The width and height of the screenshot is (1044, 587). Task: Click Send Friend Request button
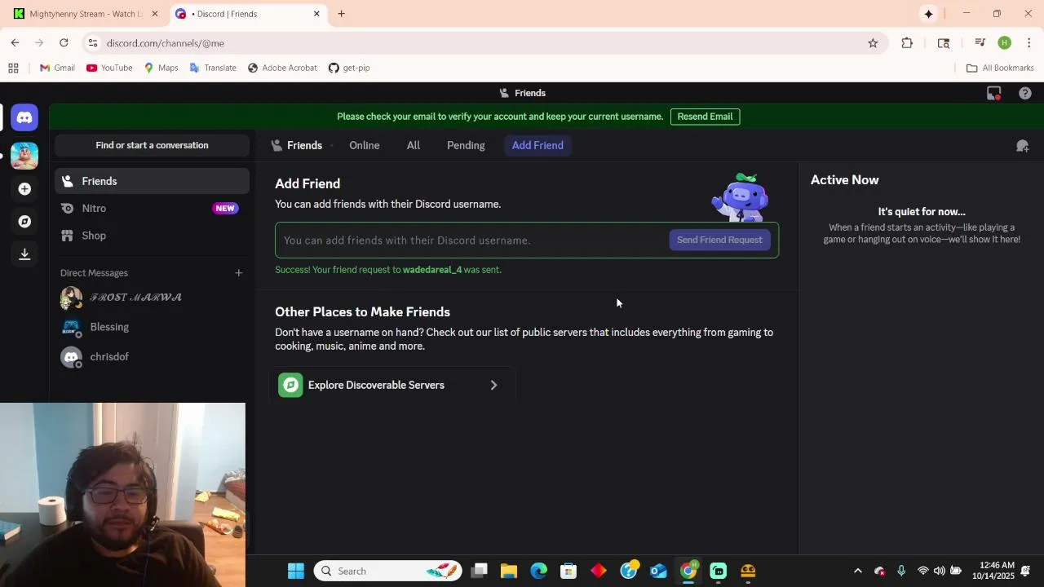[x=719, y=240]
